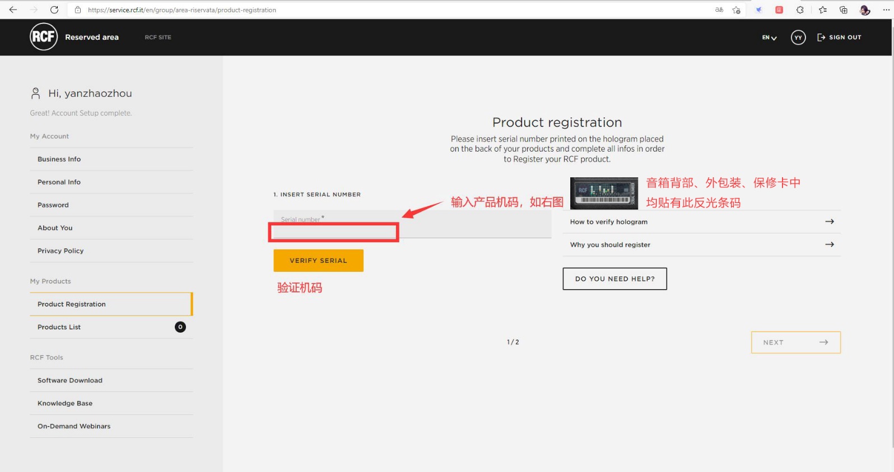Expand Why you should register
Viewport: 894px width, 472px height.
coord(702,245)
